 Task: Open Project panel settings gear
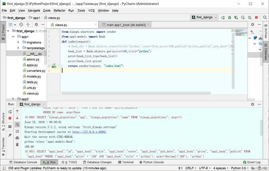[x=36, y=24]
